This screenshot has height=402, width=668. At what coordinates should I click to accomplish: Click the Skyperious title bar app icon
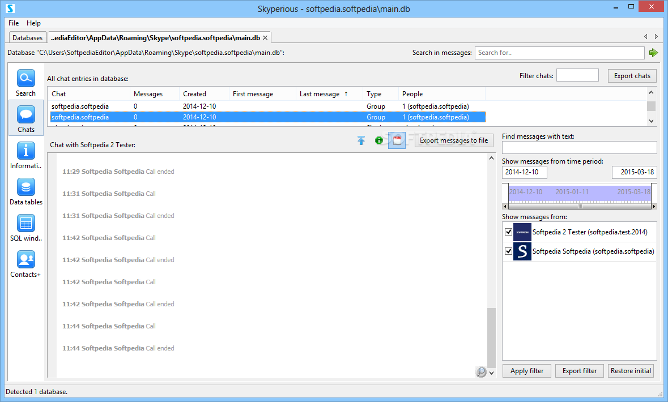point(10,8)
